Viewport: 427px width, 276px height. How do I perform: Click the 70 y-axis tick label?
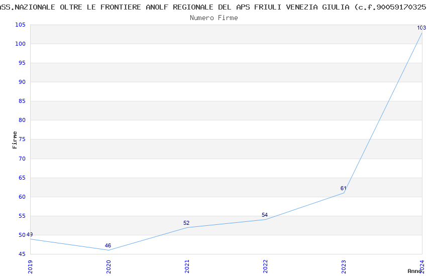(22, 159)
